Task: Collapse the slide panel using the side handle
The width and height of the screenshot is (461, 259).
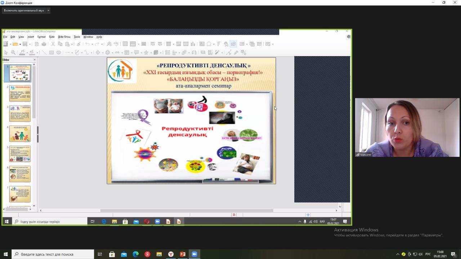Action: tap(37, 134)
